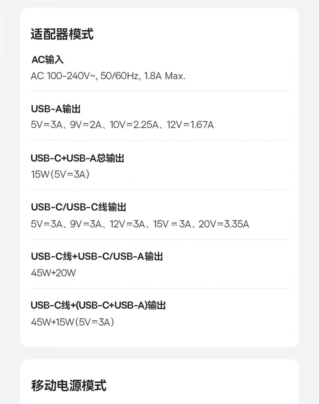The height and width of the screenshot is (404, 319).
Task: Click the 20V⎓3.35A output value
Action: [224, 224]
